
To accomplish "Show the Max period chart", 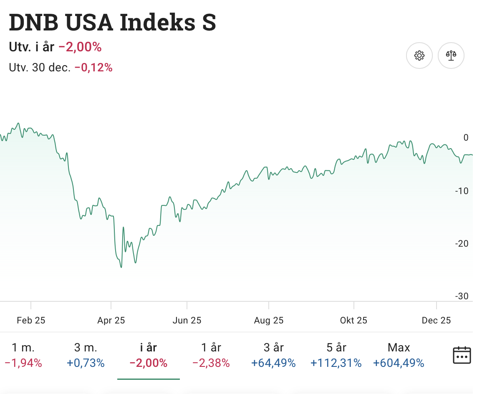I will (399, 355).
